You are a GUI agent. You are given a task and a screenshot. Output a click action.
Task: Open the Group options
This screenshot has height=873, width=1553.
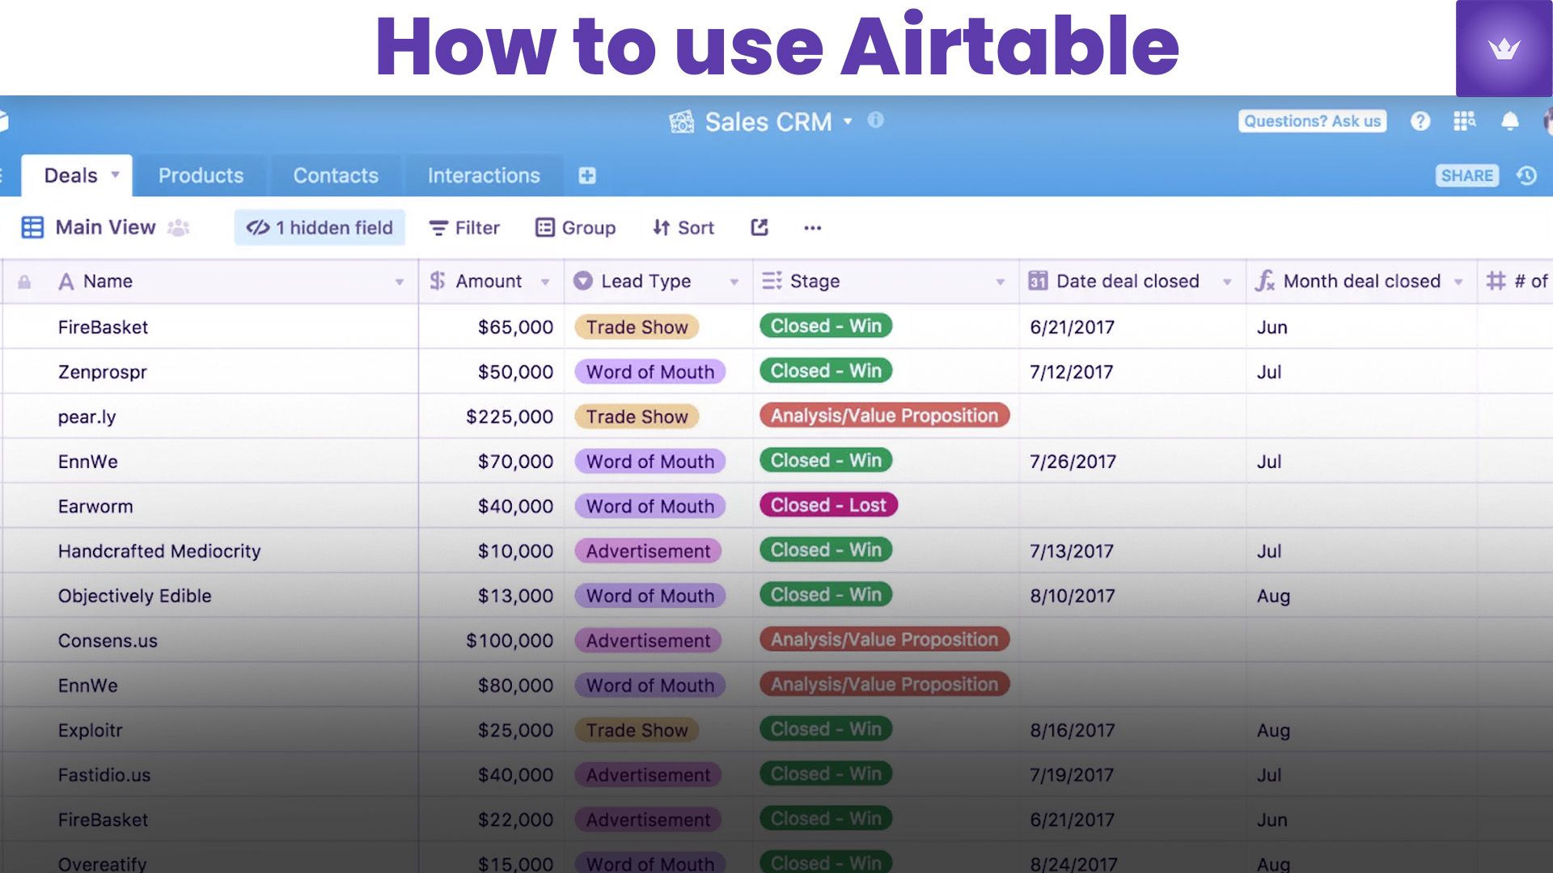tap(576, 228)
